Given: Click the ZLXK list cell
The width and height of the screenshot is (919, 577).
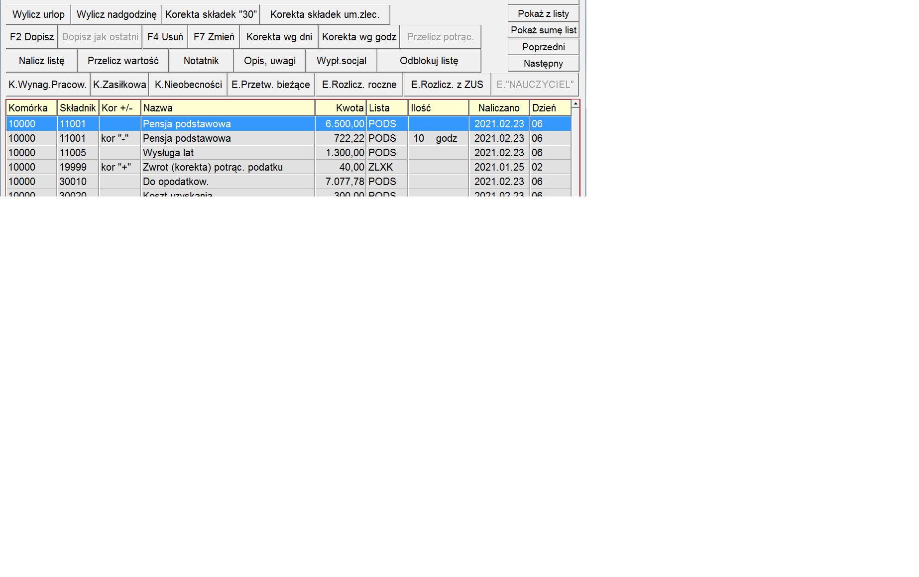Looking at the screenshot, I should click(387, 167).
